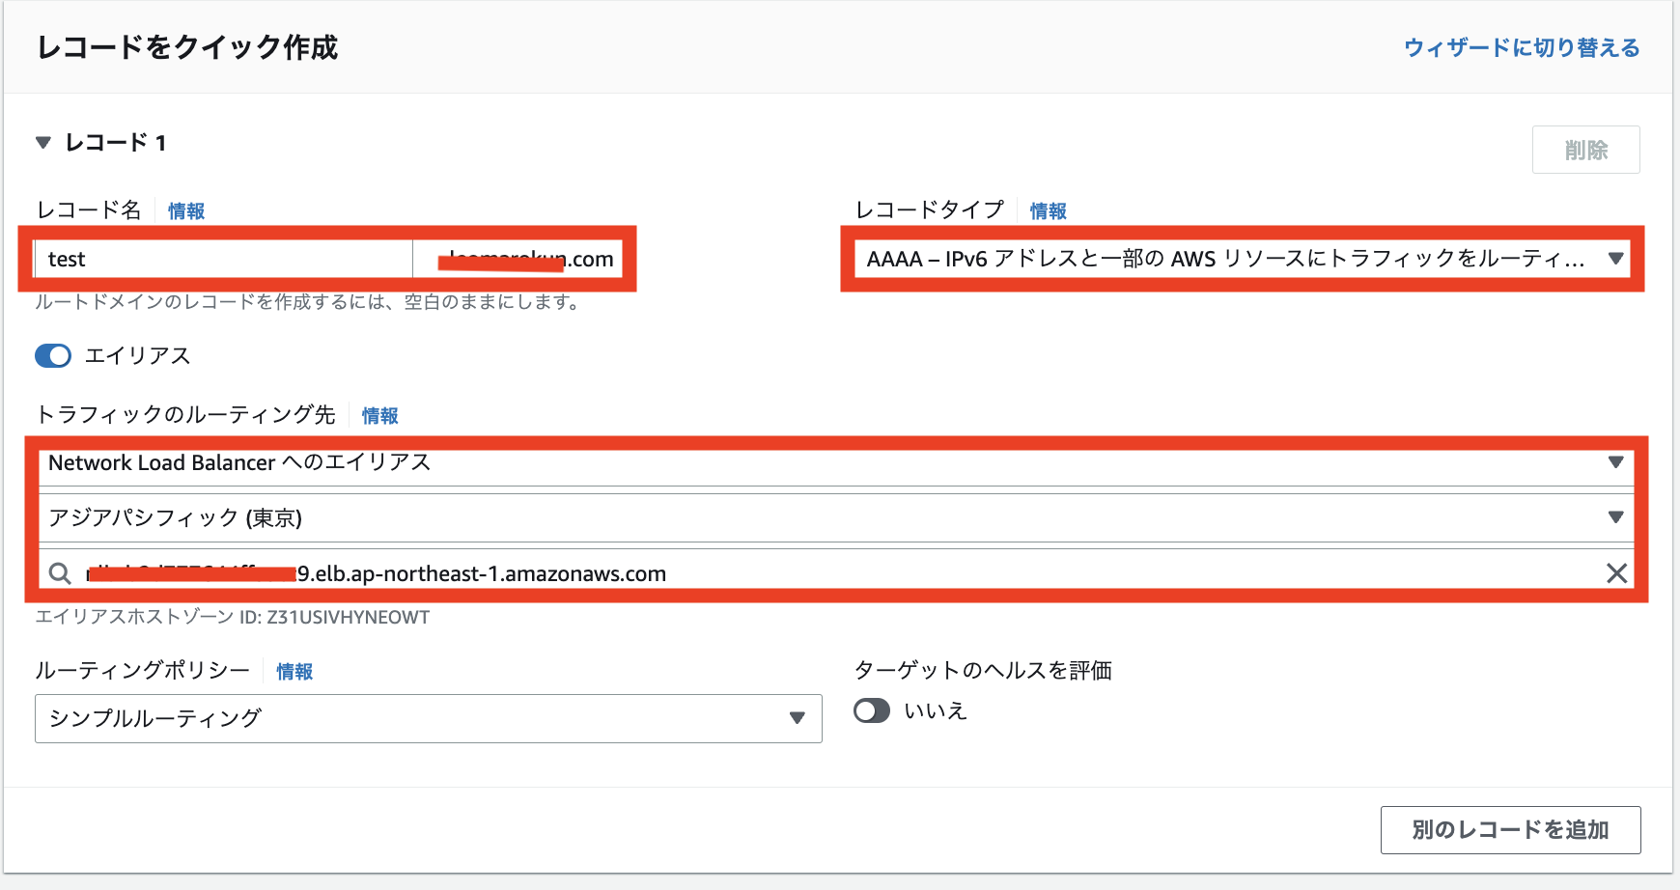The height and width of the screenshot is (890, 1680).
Task: Open 情報 next to トラフィックのルーティング先
Action: tap(380, 416)
